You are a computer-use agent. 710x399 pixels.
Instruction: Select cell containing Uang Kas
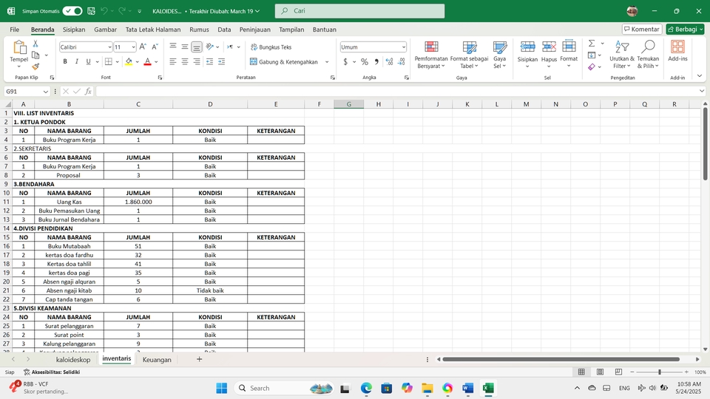tap(69, 202)
